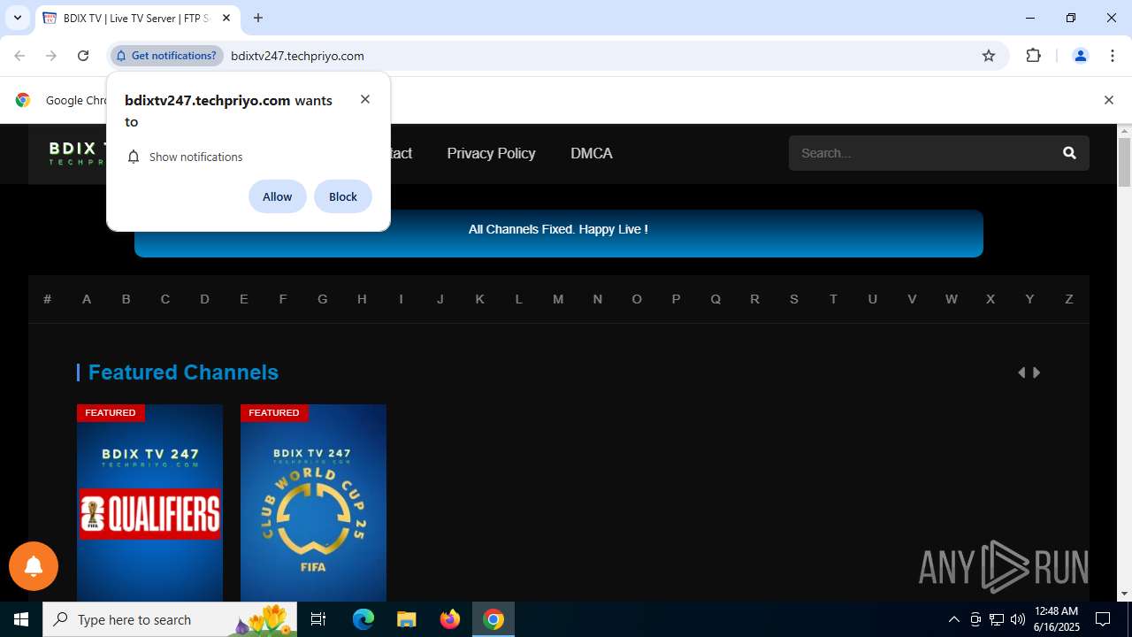Filter channels by letter U
This screenshot has width=1132, height=637.
(873, 299)
